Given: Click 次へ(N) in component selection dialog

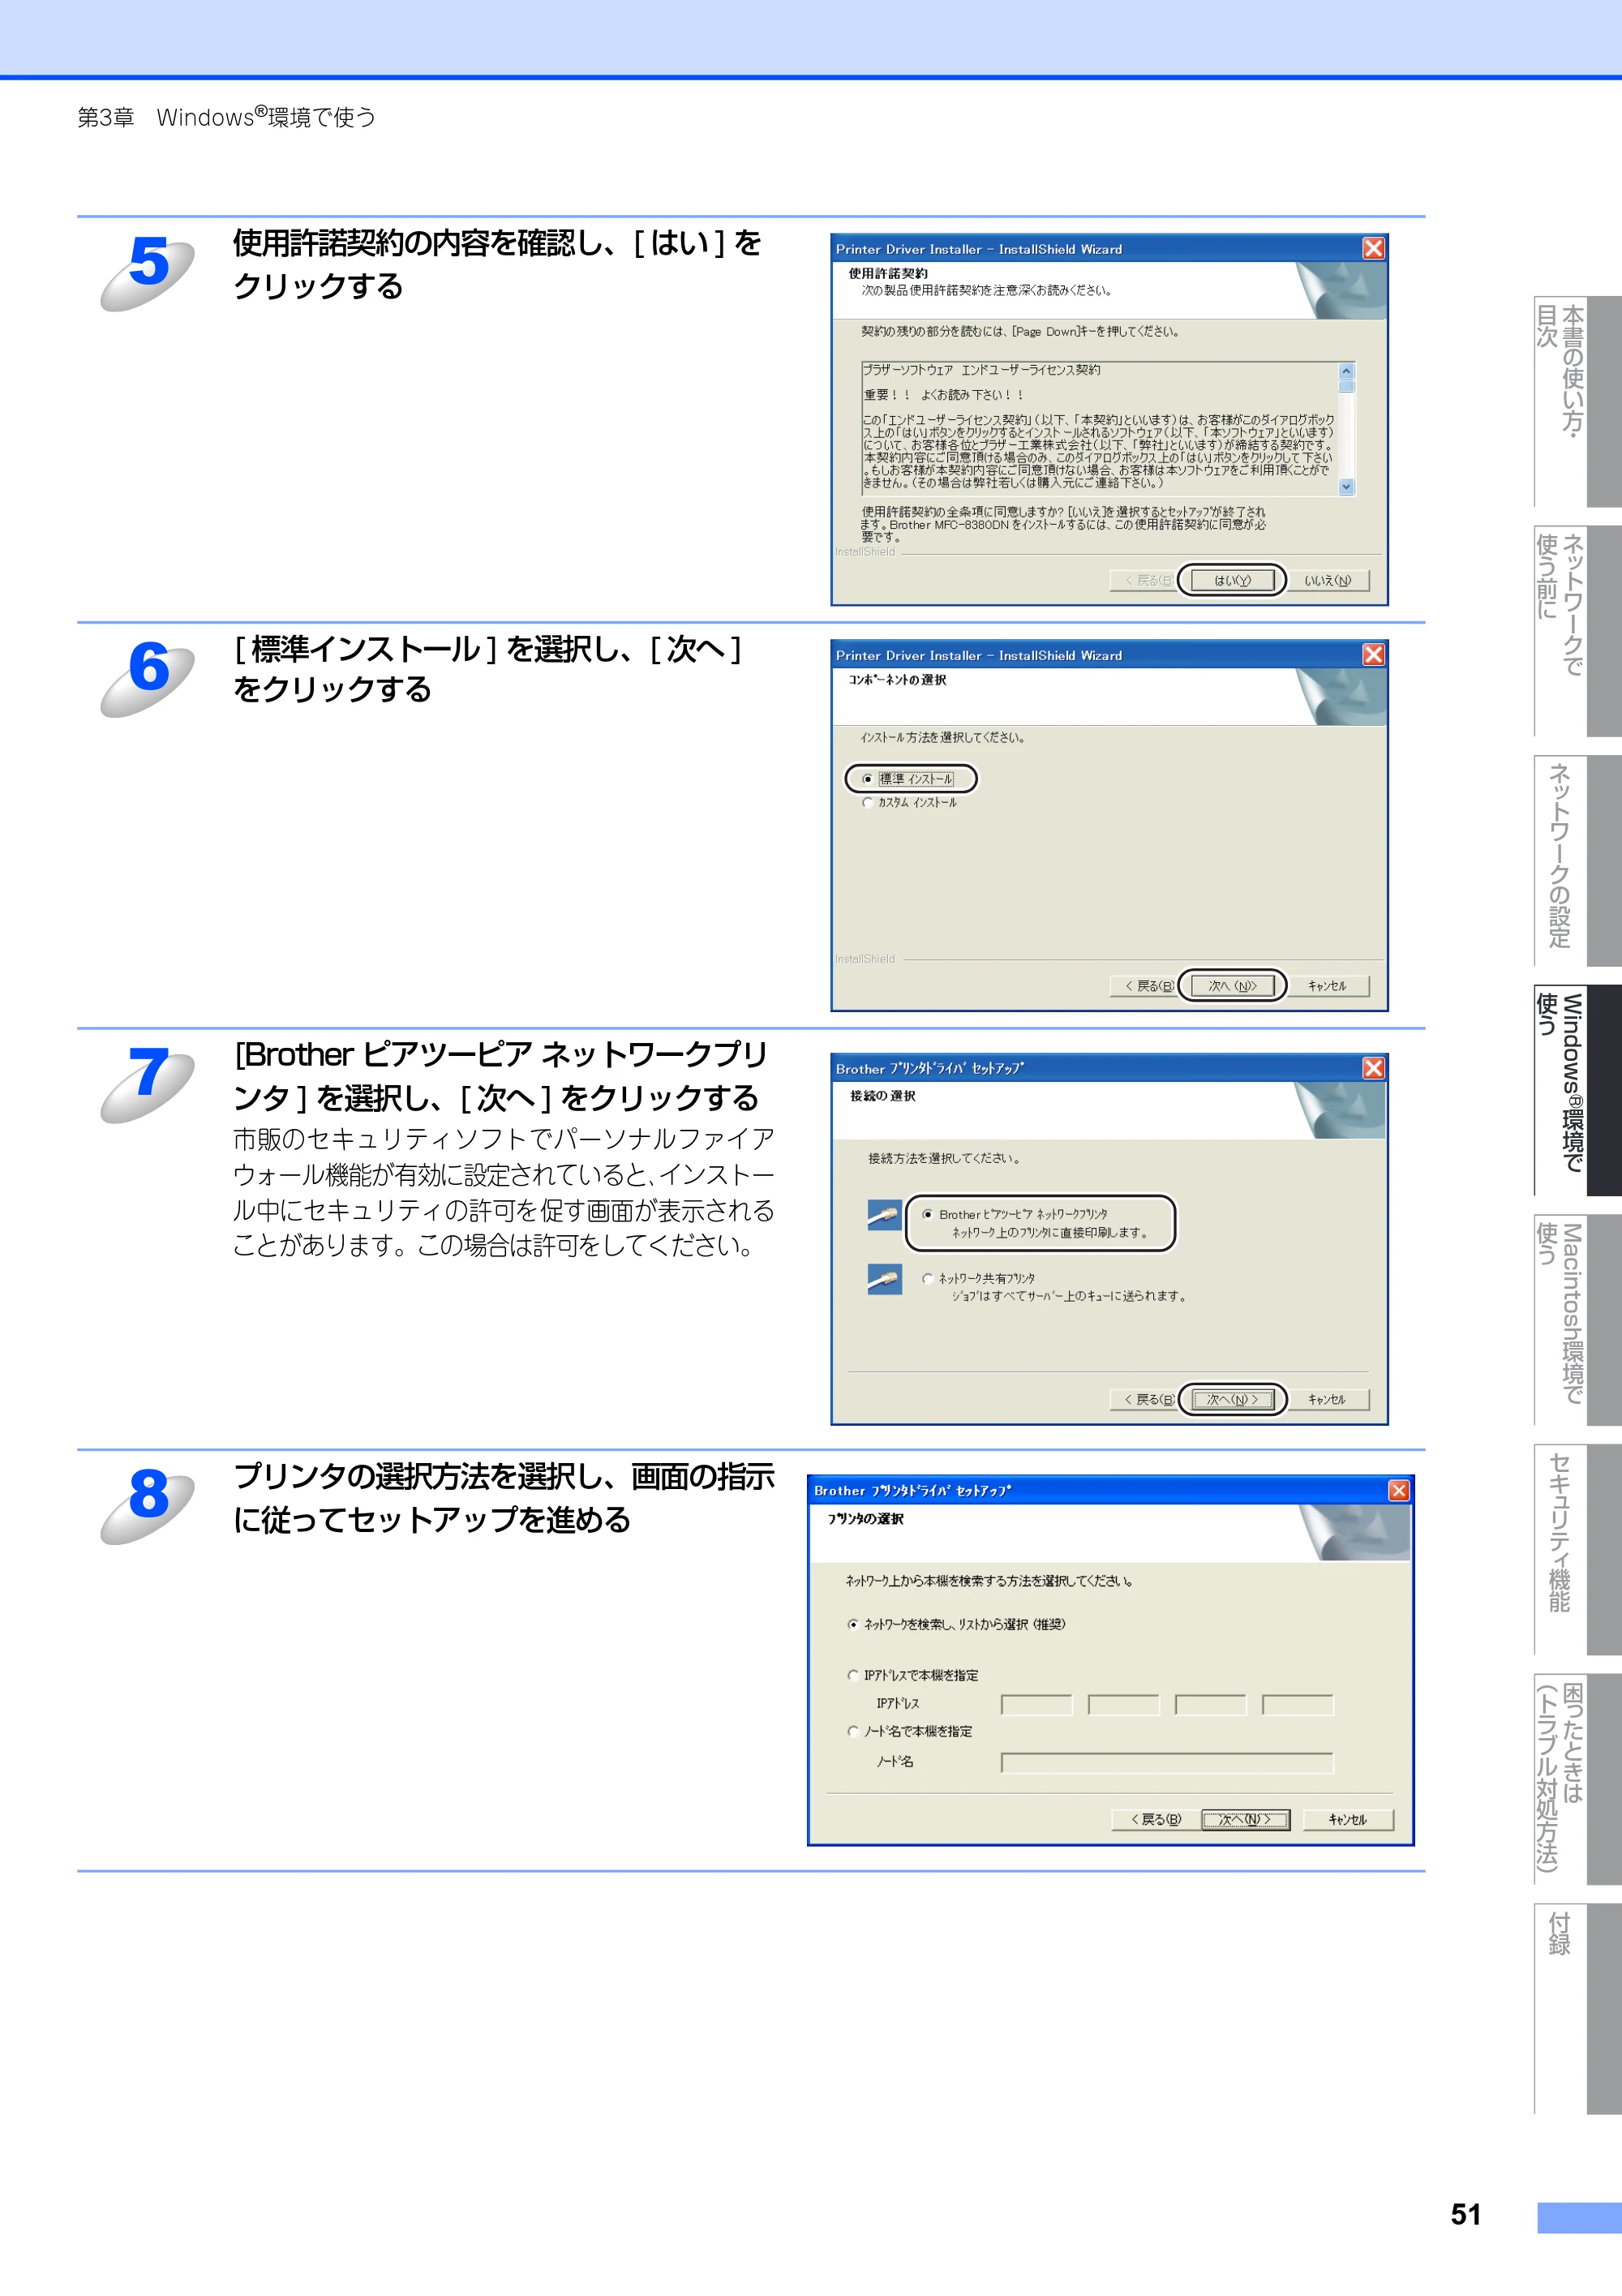Looking at the screenshot, I should pyautogui.click(x=1231, y=986).
